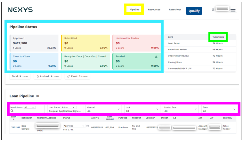This screenshot has height=141, width=243.
Task: Click the Funded download icon
Action: click(156, 56)
